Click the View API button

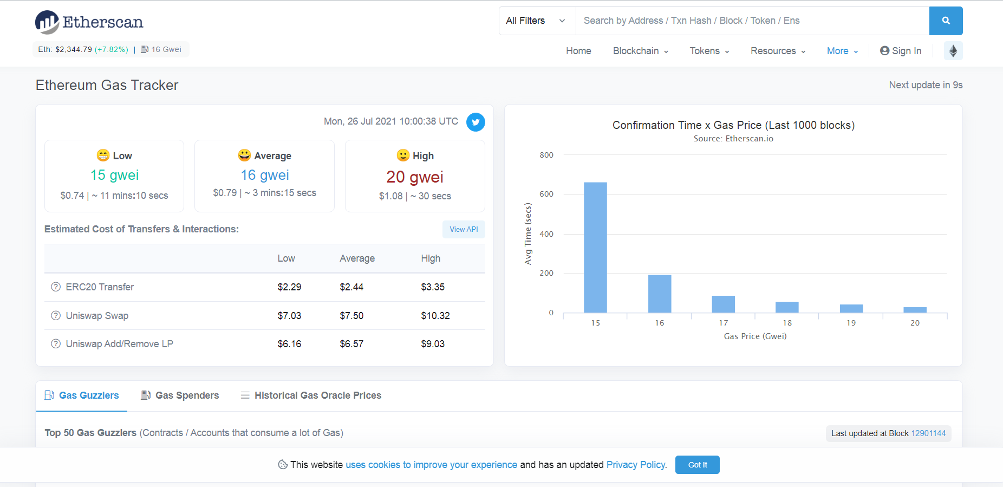tap(464, 229)
